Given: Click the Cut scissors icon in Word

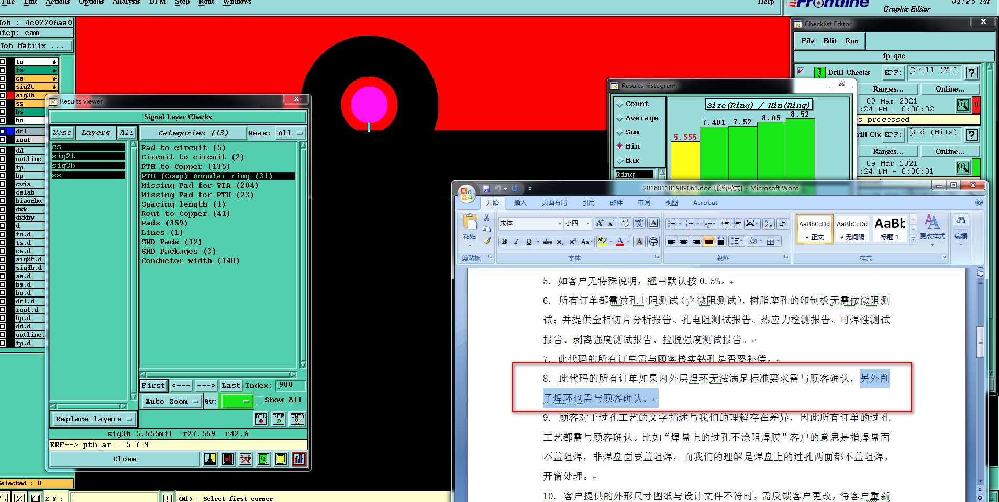Looking at the screenshot, I should (487, 218).
